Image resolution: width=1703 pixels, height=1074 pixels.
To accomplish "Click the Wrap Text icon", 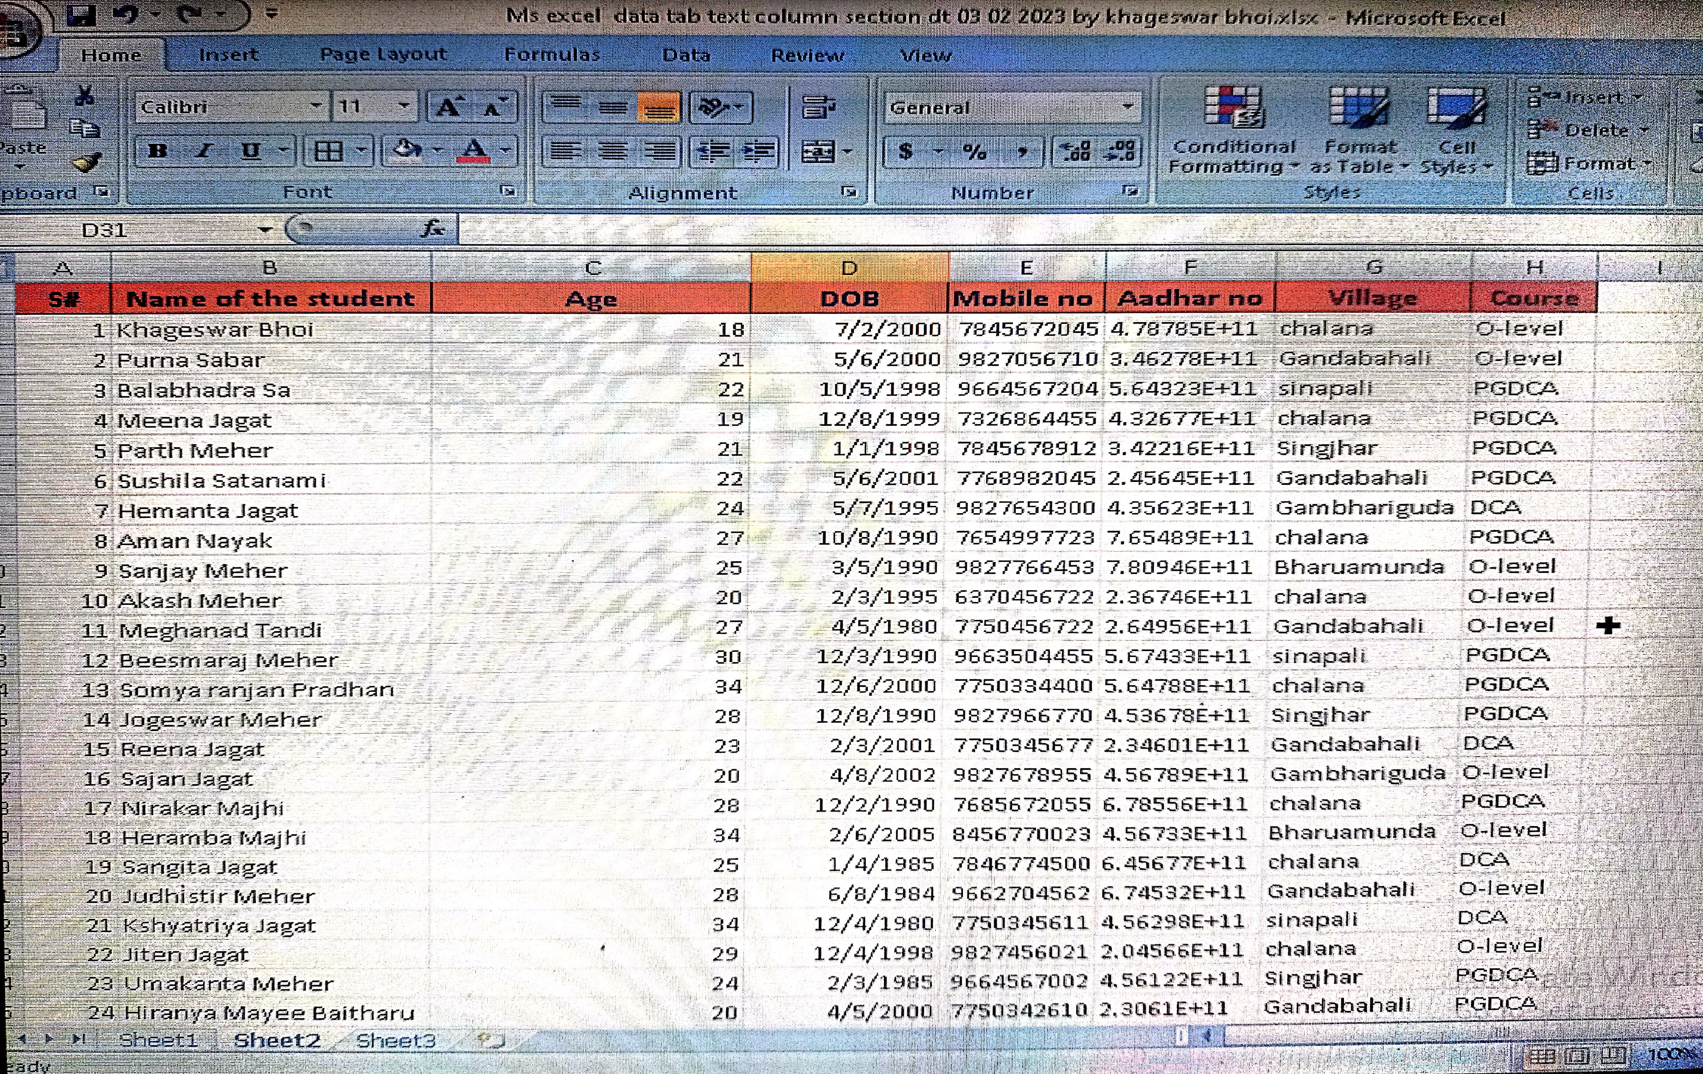I will pos(819,107).
